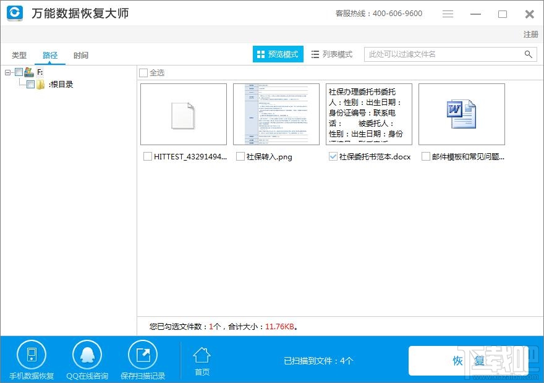Viewport: 544px width, 383px height.
Task: Launch QQ在线咨询 online support
Action: pos(87,358)
